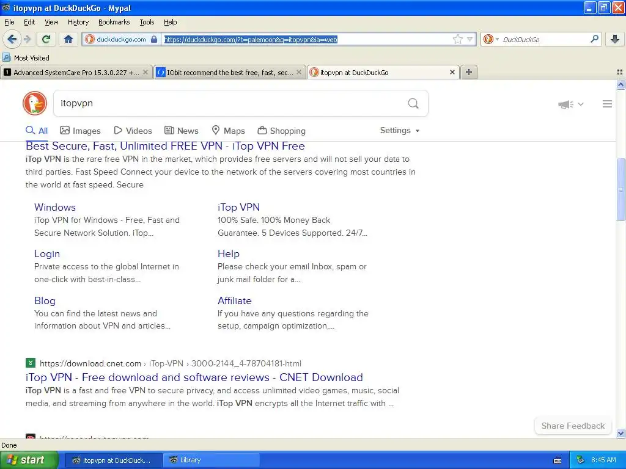Switch to News results

181,131
